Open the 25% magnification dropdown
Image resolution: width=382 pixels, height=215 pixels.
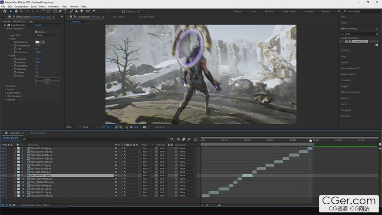72,127
